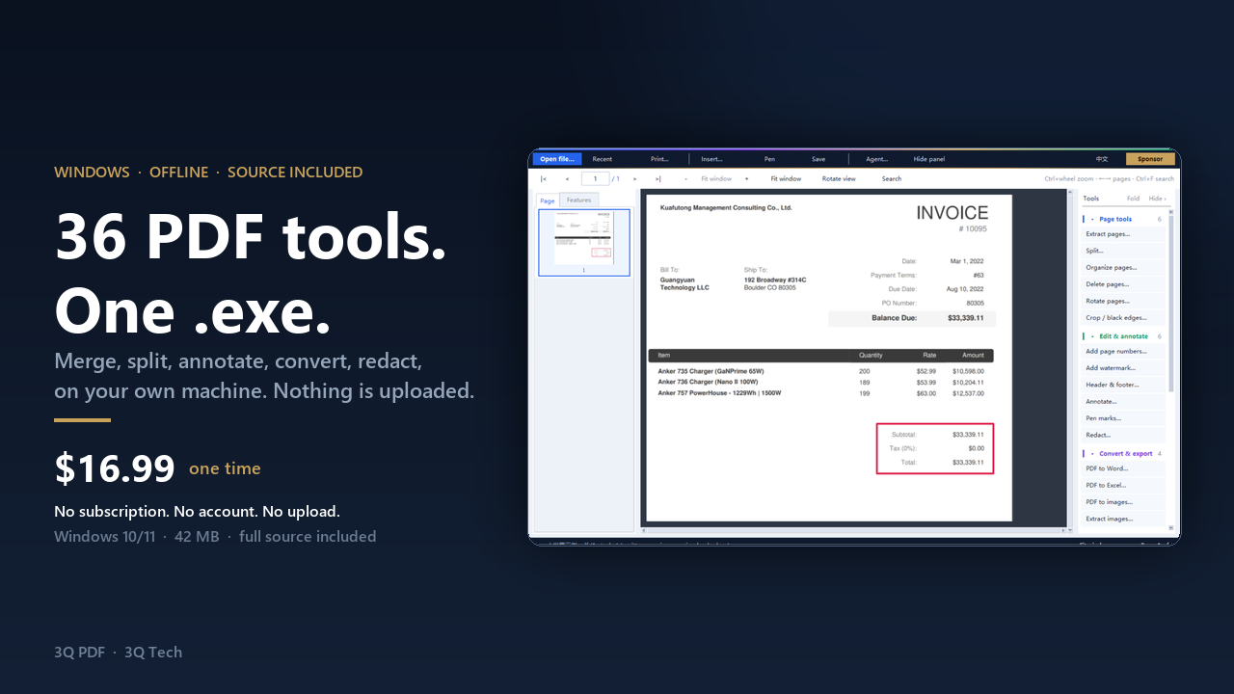Screen dimensions: 1234x694
Task: Open the Redact... tool
Action: coord(1123,435)
